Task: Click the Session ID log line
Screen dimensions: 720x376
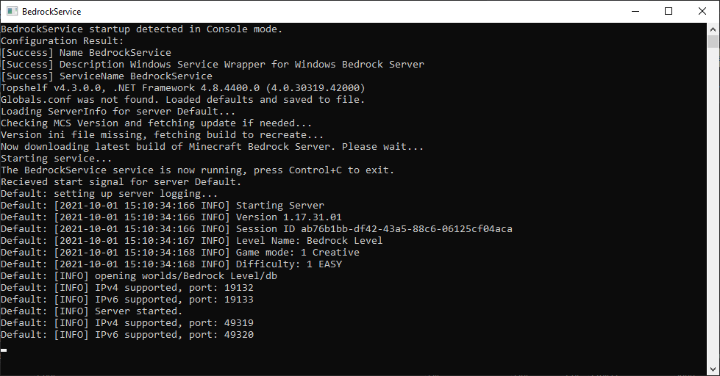Action: (x=257, y=229)
